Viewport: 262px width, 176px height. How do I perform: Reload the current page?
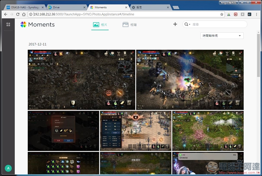point(18,14)
